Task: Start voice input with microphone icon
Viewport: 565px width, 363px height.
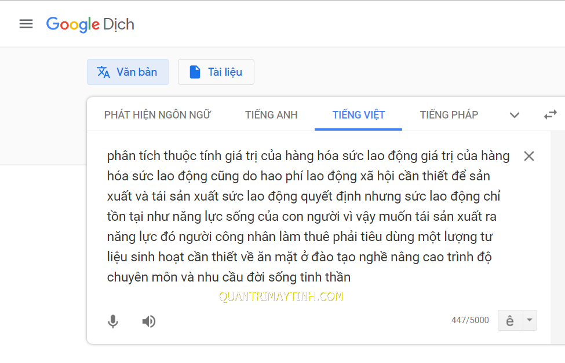Action: pos(113,321)
